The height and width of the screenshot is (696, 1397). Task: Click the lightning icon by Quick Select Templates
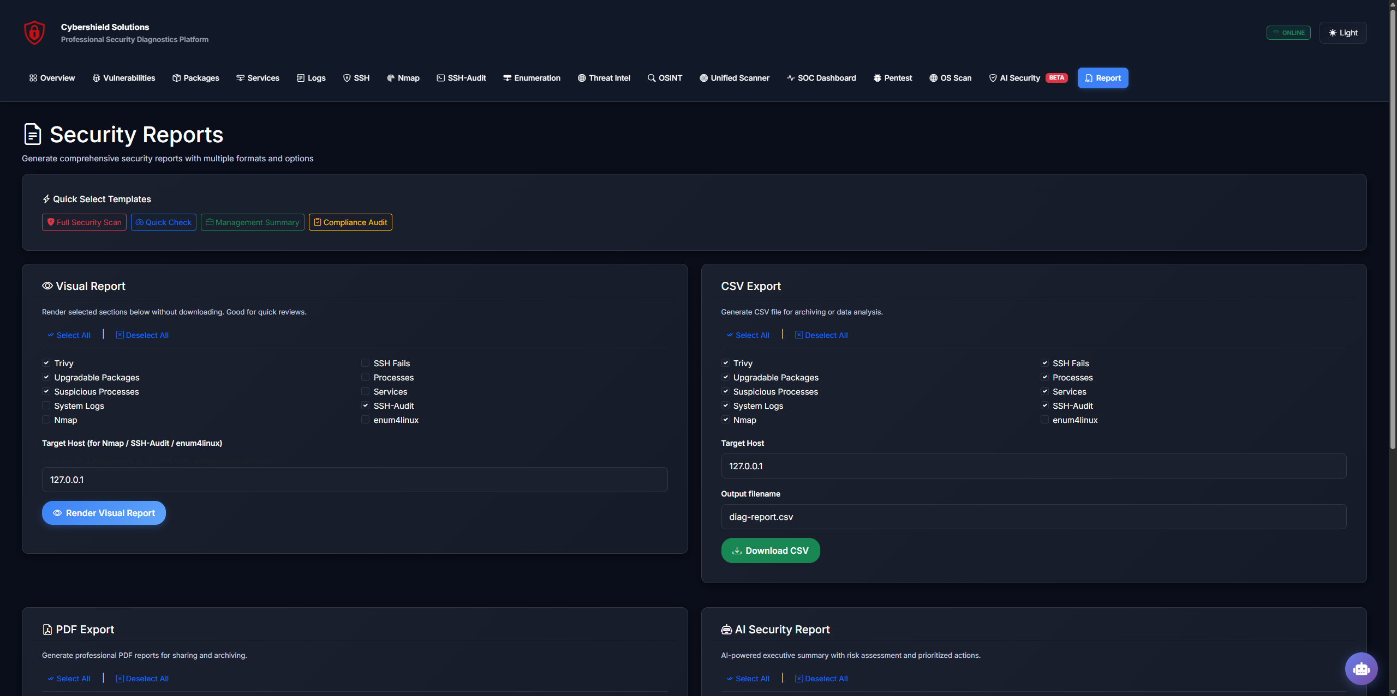point(46,199)
